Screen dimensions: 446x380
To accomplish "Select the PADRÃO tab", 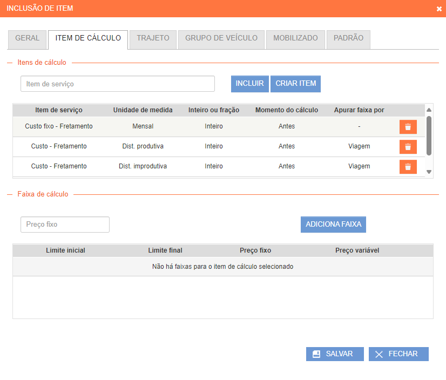I will coord(348,39).
